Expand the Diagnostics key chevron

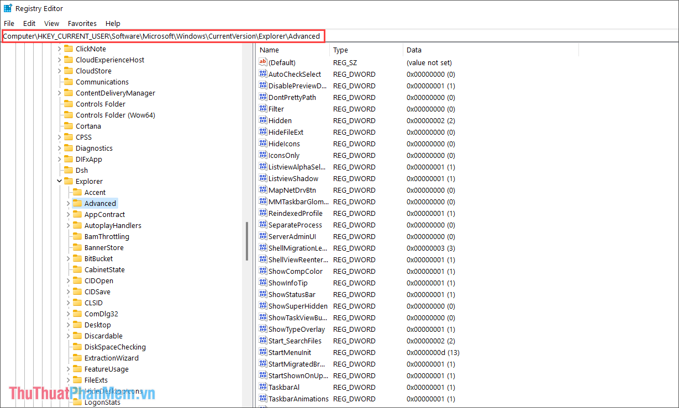59,148
